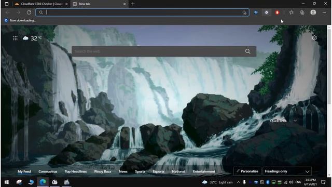Open the gray circular extension icon
The height and width of the screenshot is (187, 332).
coord(267,12)
